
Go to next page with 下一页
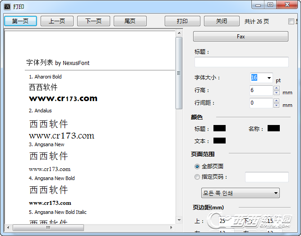[x=93, y=21]
